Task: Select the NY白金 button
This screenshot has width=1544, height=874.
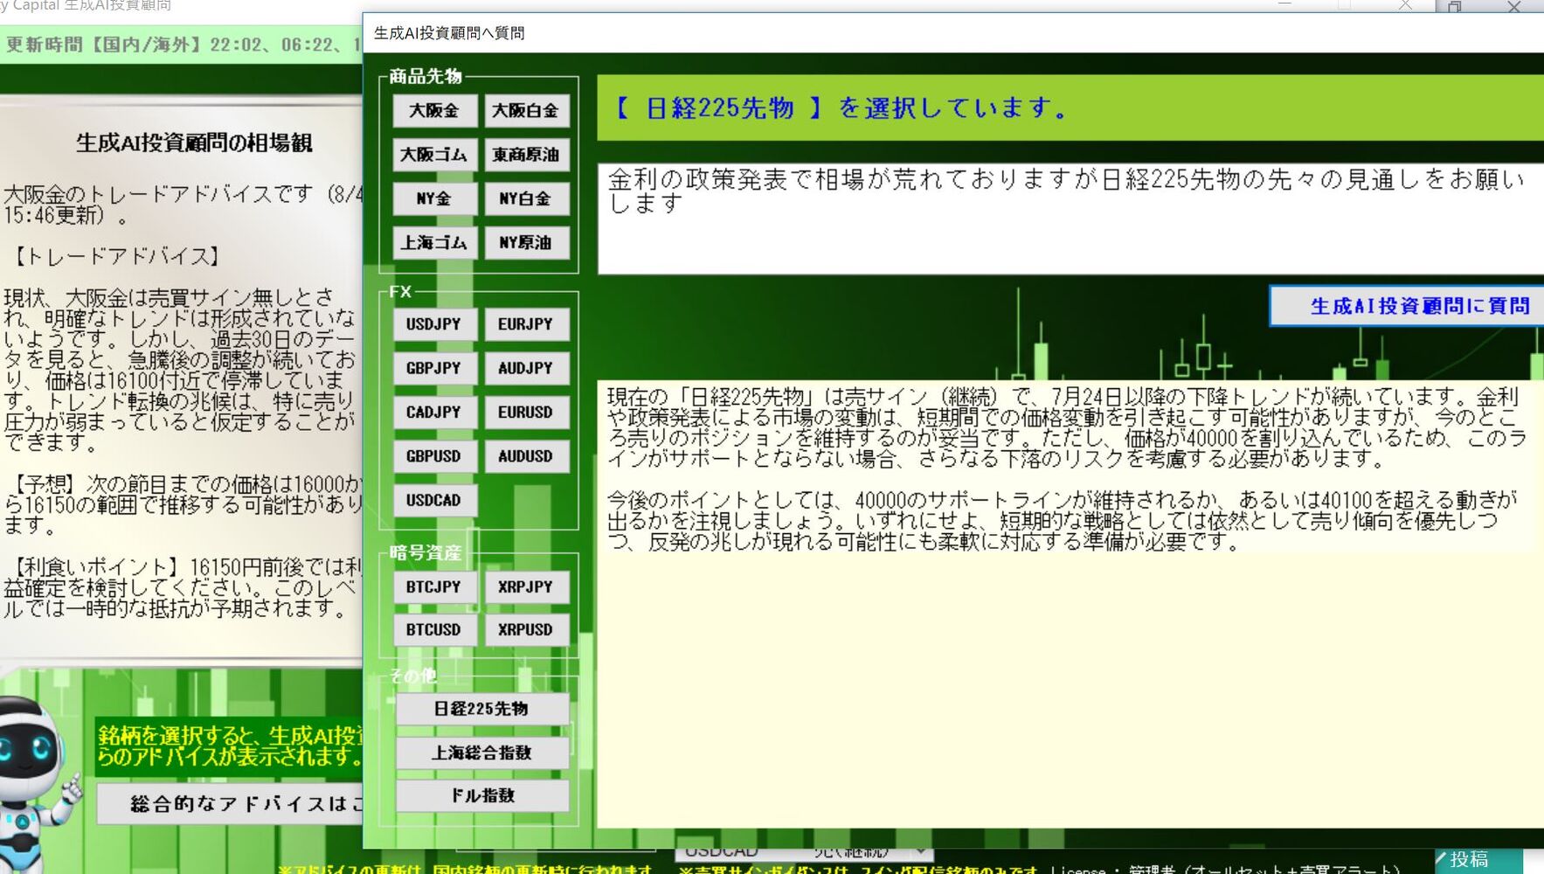Action: [526, 198]
